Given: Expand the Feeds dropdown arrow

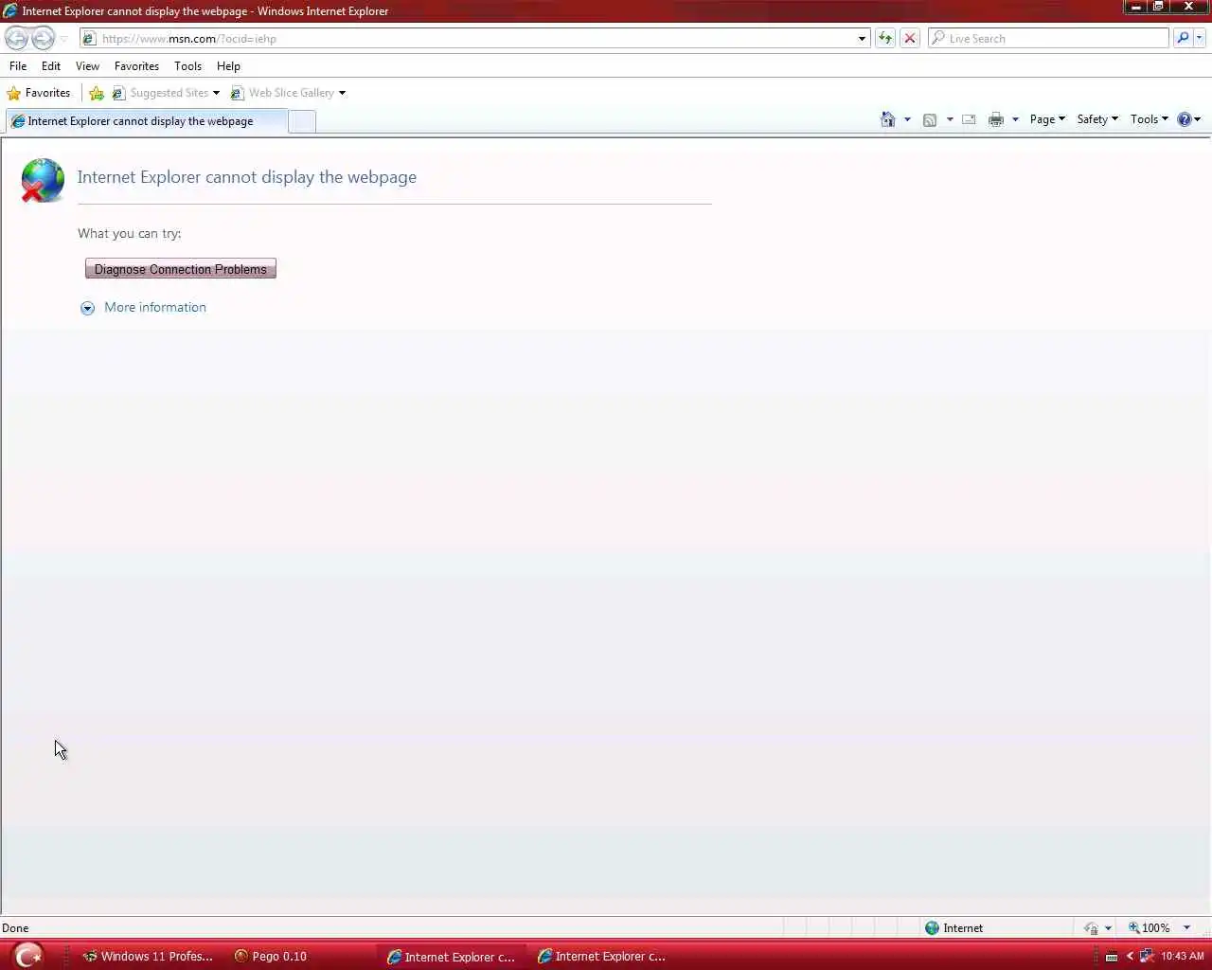Looking at the screenshot, I should [x=950, y=119].
